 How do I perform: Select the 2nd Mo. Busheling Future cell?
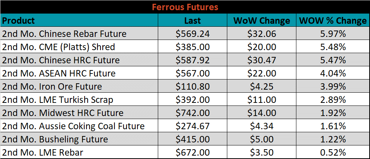click(x=79, y=139)
